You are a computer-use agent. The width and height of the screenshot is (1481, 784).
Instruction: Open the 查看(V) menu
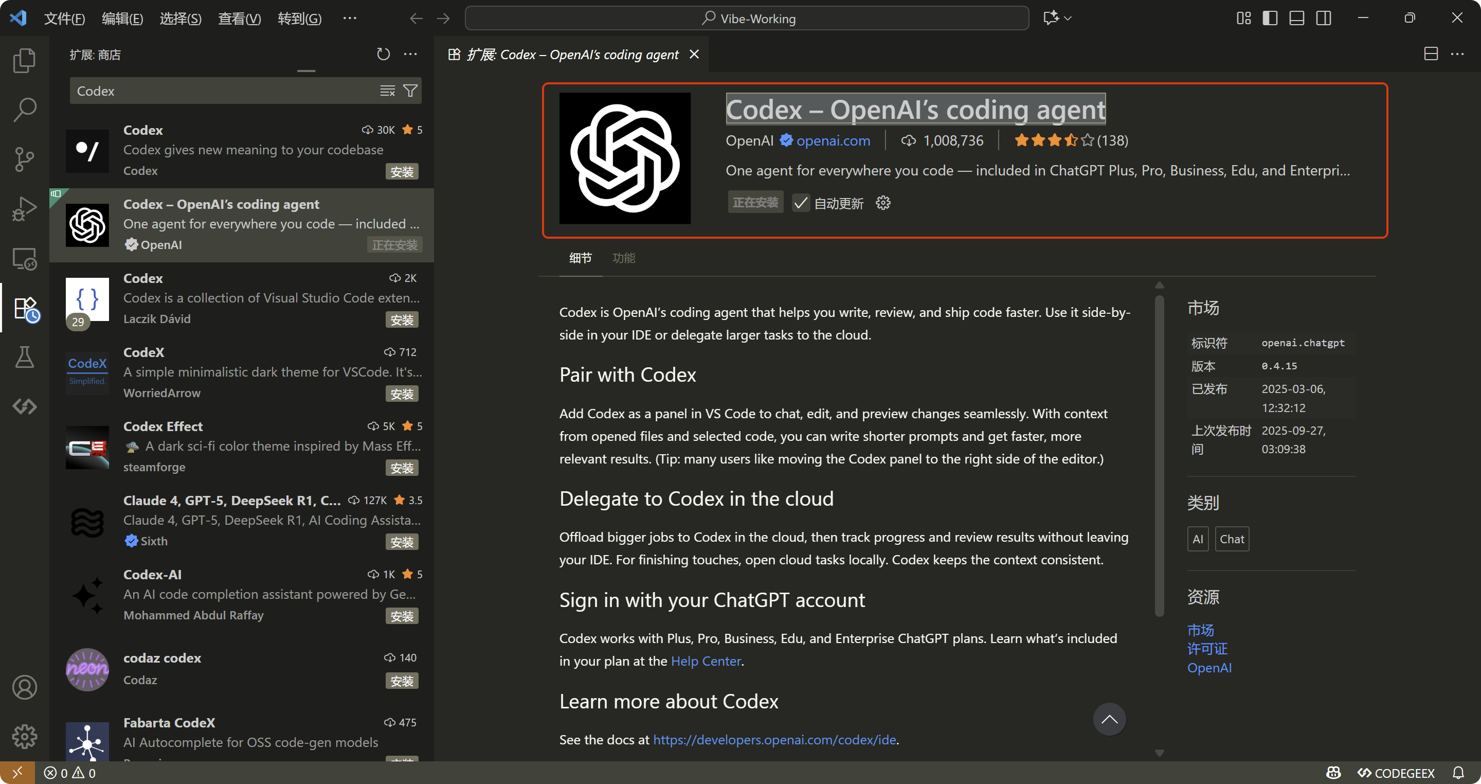click(239, 19)
